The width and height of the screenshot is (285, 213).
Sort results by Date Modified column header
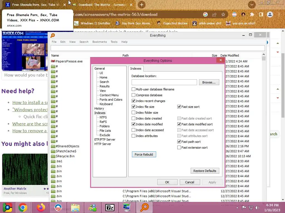click(230, 55)
